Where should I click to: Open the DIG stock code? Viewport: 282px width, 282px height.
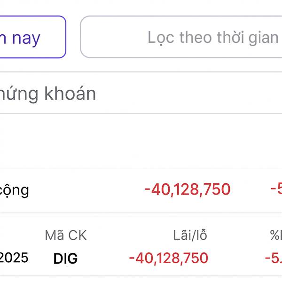66,258
